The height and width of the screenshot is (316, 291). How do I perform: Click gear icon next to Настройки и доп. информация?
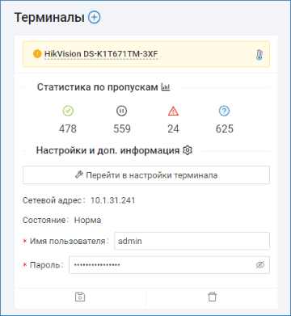coord(188,150)
